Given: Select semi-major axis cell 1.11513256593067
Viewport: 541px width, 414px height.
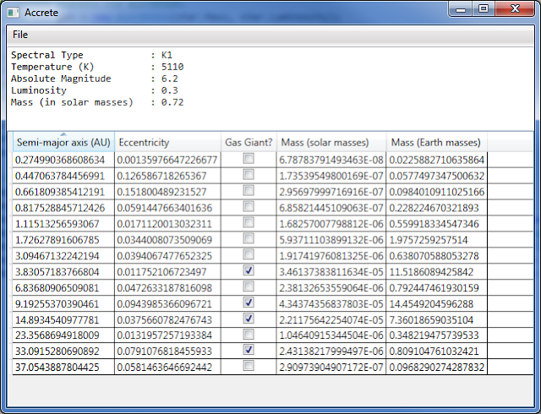Looking at the screenshot, I should click(x=63, y=224).
